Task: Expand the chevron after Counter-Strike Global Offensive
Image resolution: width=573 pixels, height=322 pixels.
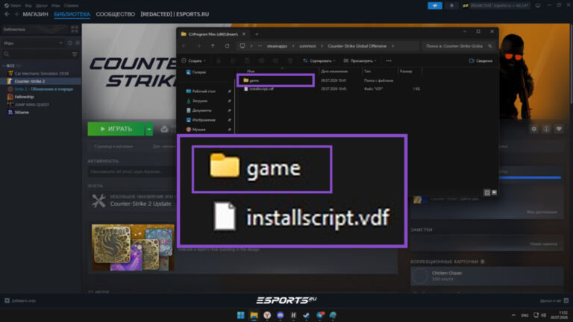Action: pyautogui.click(x=393, y=46)
